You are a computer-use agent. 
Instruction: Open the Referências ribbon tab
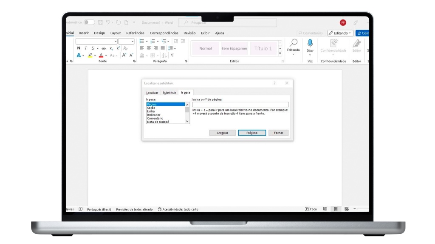135,33
